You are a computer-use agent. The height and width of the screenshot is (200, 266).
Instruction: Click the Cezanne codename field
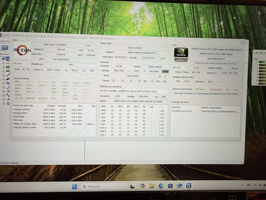click(61, 54)
